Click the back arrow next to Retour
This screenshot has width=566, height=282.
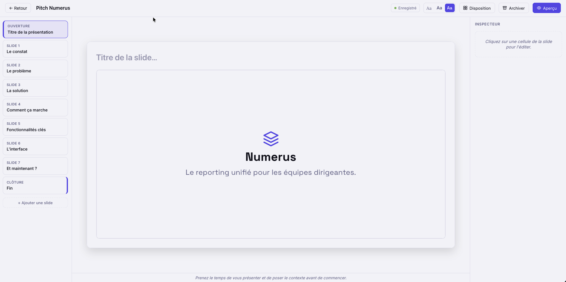11,8
